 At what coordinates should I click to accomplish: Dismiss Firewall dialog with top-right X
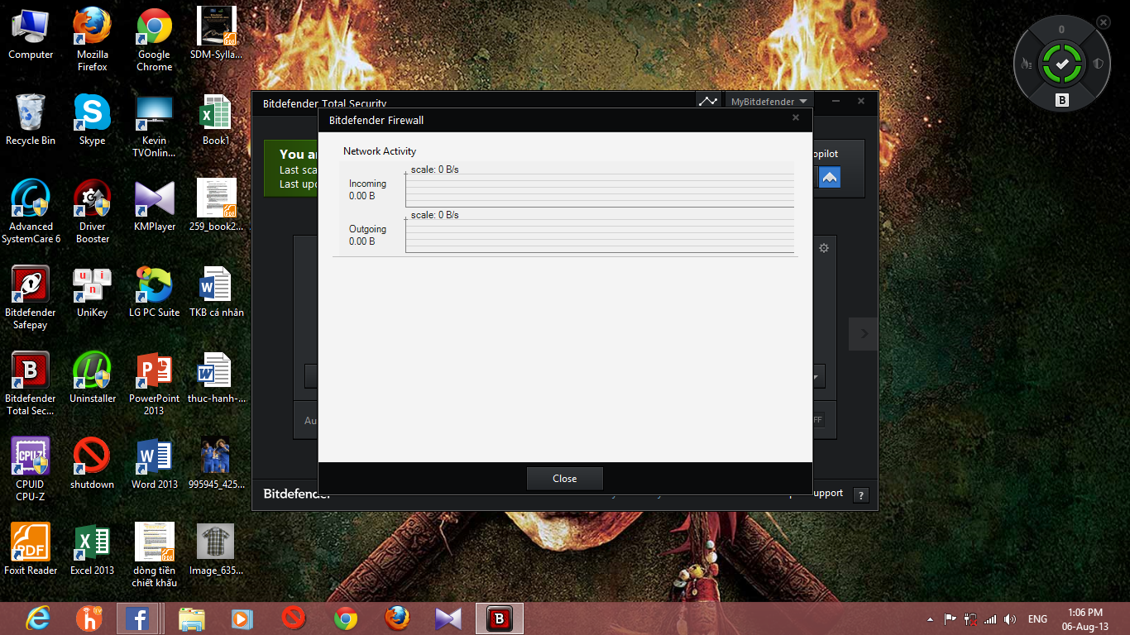(796, 118)
